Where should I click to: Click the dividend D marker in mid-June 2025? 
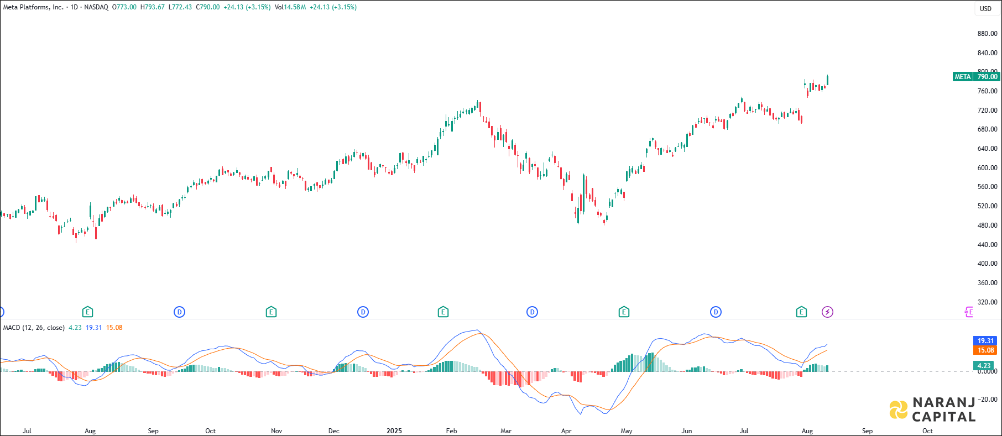[716, 312]
